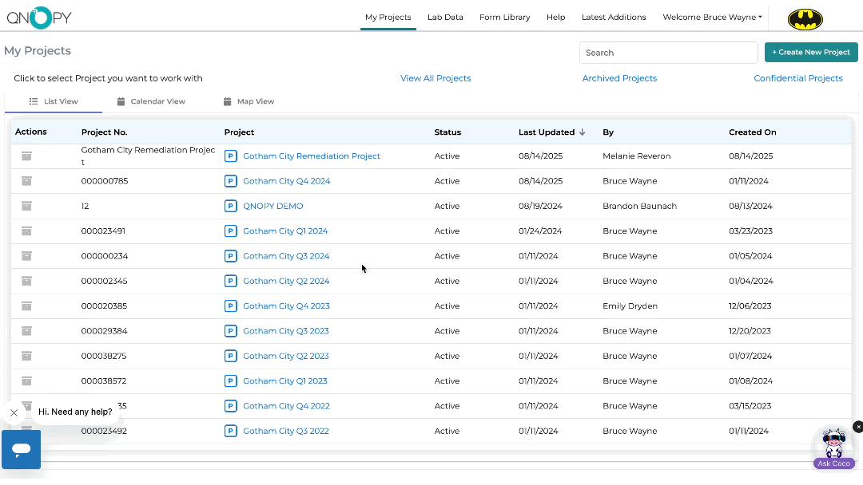The image size is (863, 485).
Task: Switch to List View tab
Action: pos(54,101)
